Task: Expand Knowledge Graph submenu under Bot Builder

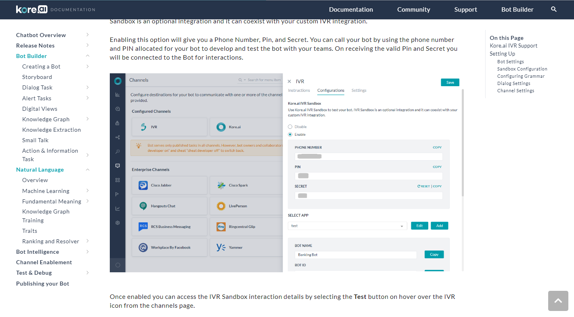Action: pos(88,119)
